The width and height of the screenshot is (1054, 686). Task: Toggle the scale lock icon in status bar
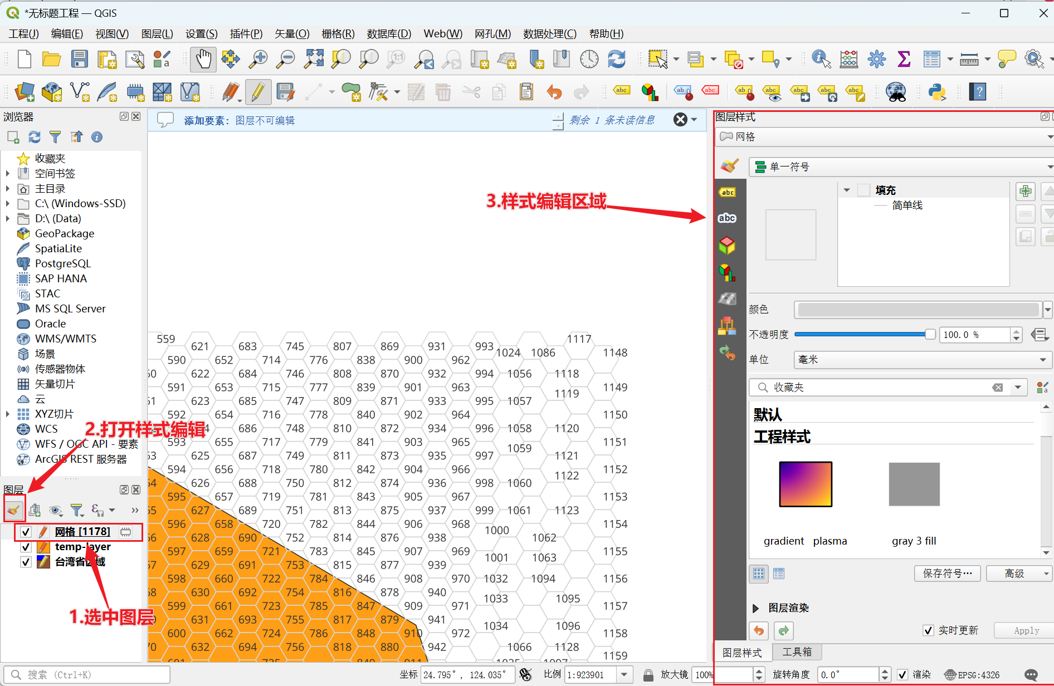648,675
